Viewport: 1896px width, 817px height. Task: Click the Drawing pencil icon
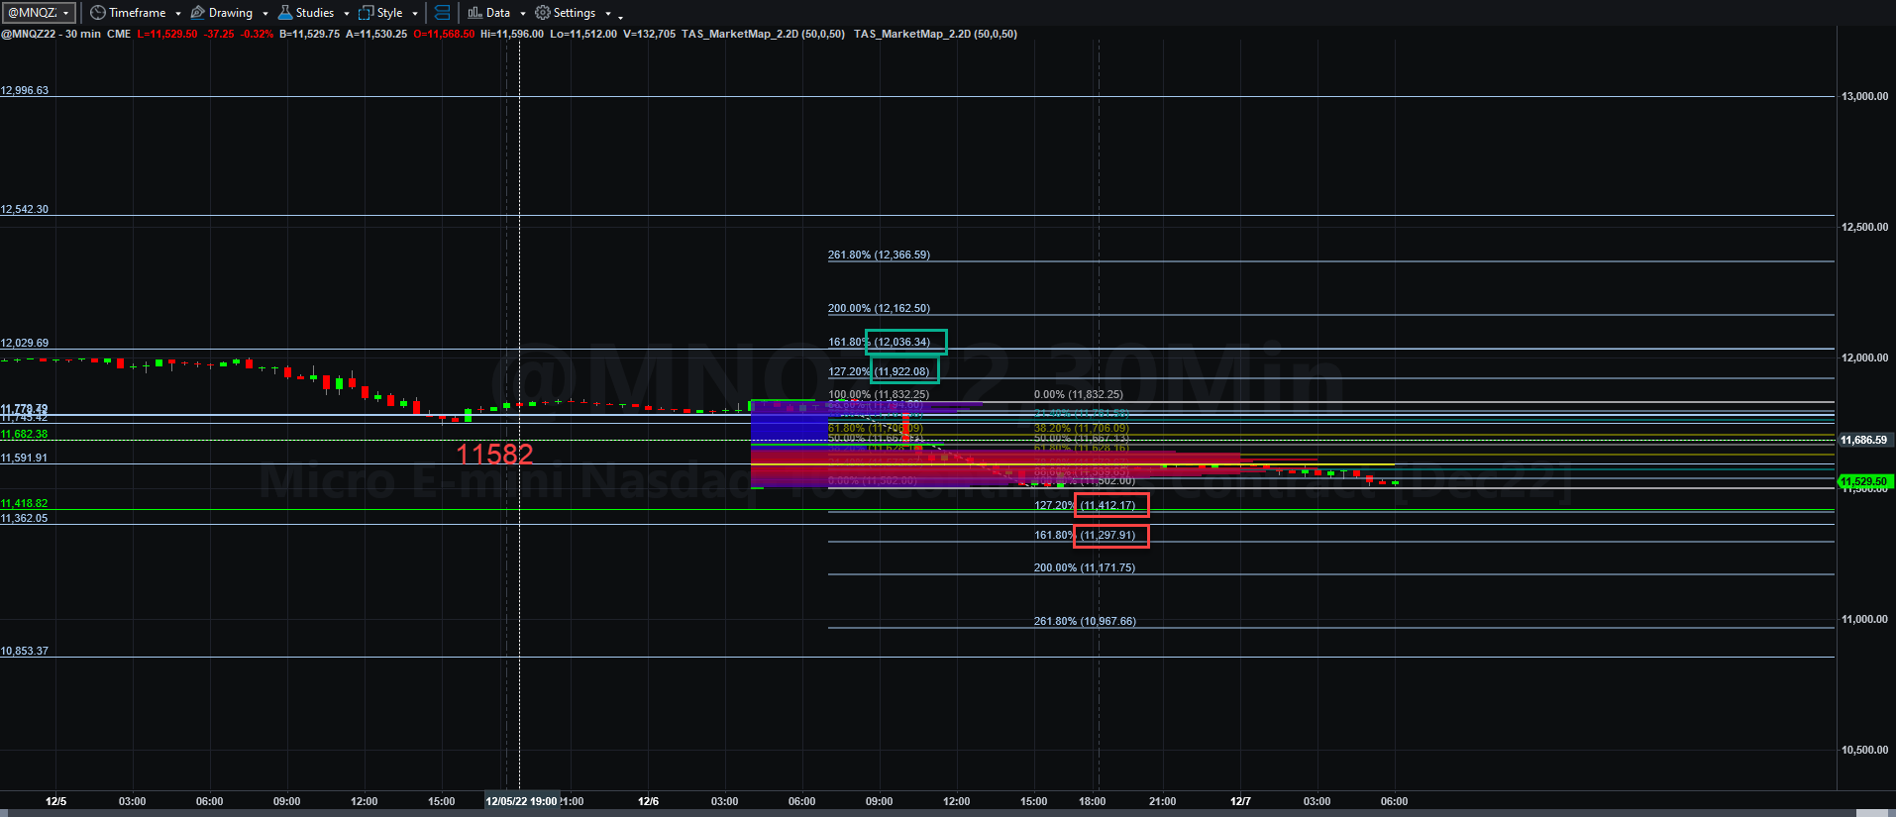tap(197, 13)
